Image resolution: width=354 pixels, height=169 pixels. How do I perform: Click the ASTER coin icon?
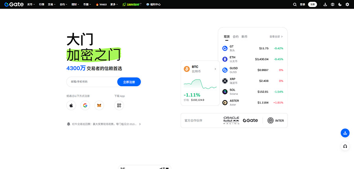[225, 103]
